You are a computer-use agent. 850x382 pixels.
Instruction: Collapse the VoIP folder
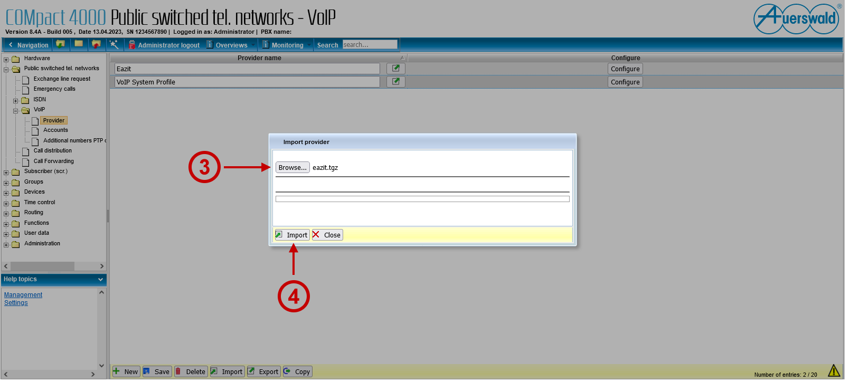16,111
